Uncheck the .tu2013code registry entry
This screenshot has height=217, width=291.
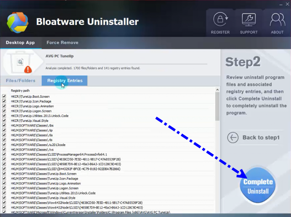point(4,145)
